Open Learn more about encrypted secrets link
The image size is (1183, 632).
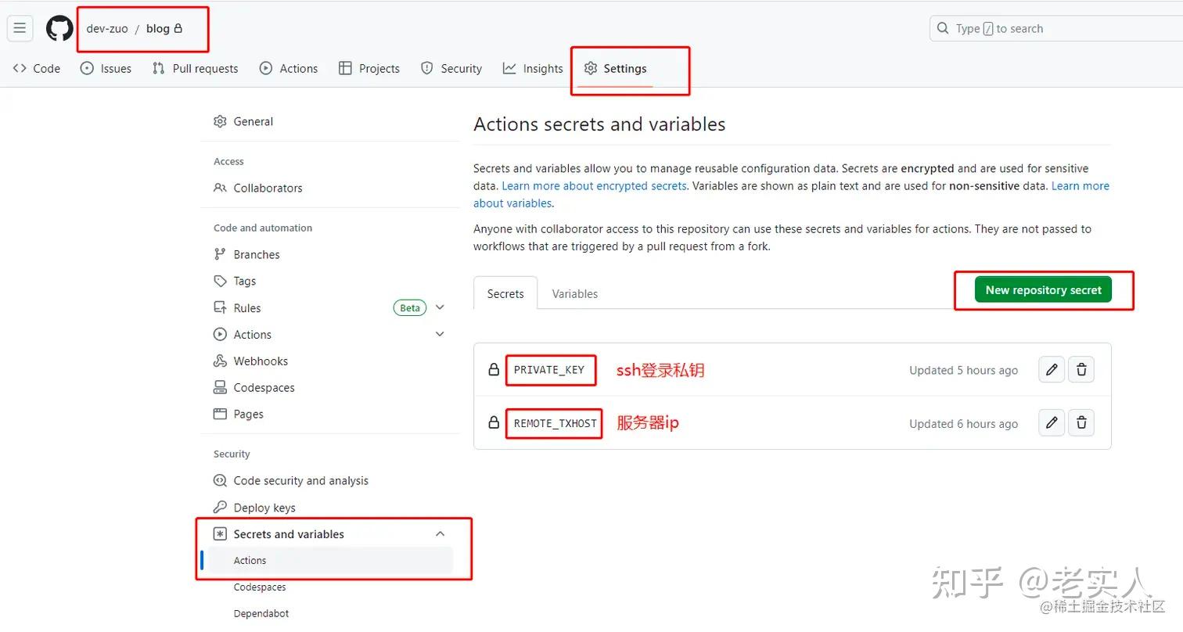pos(594,186)
